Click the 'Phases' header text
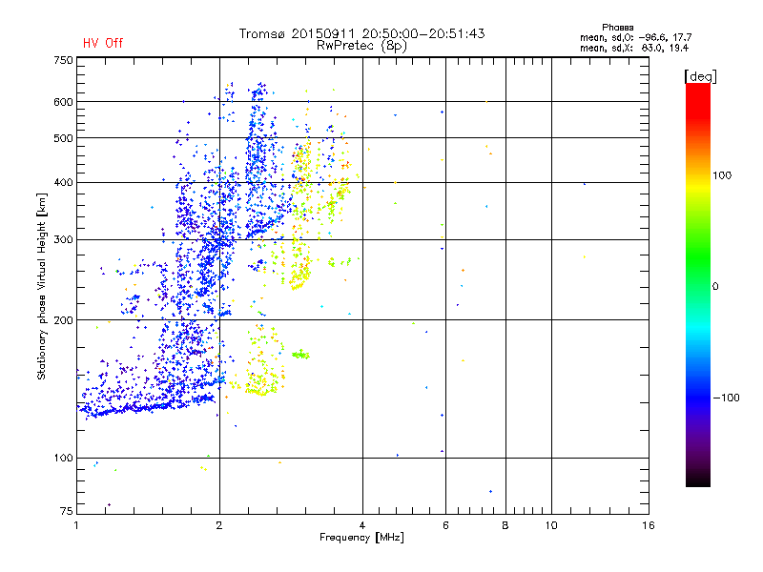763x572 pixels. tap(617, 28)
